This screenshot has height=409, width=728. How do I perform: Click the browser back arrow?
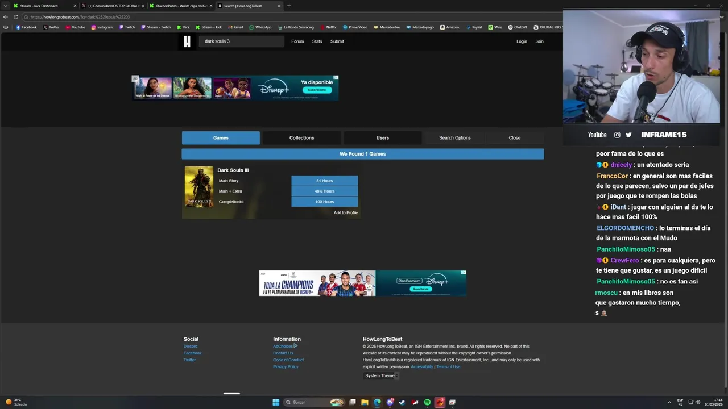tap(6, 17)
